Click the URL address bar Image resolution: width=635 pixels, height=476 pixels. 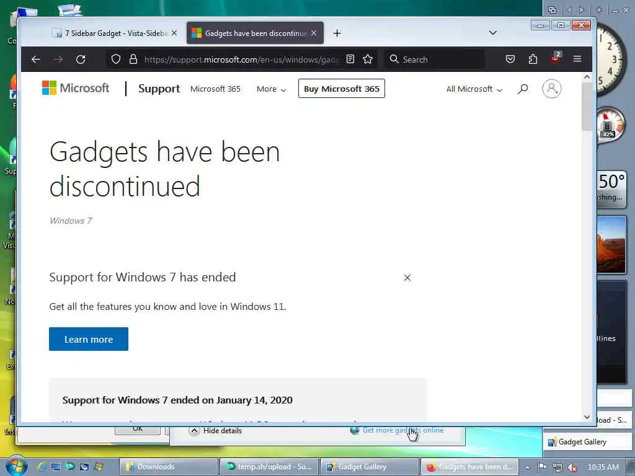pos(241,59)
